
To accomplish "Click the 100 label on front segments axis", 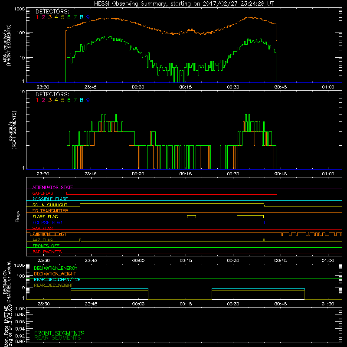I will [x=21, y=33].
